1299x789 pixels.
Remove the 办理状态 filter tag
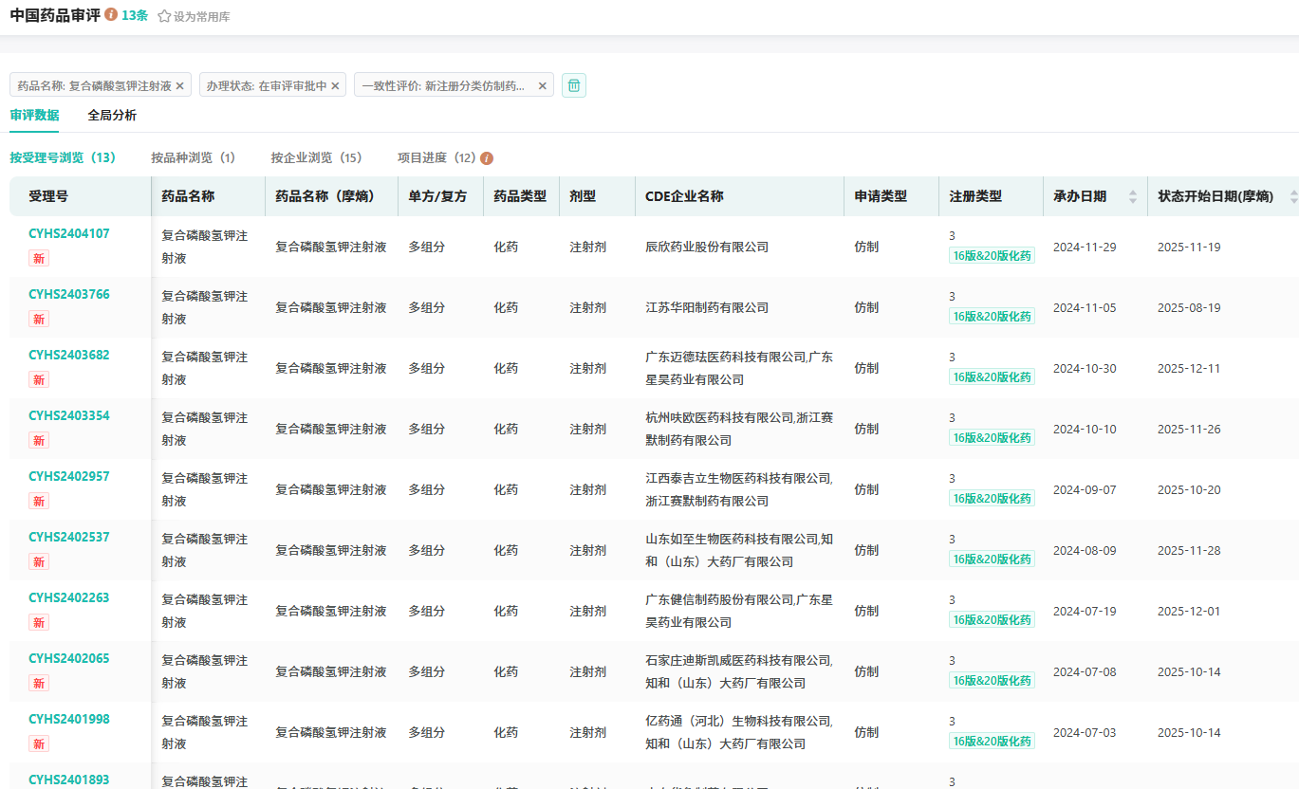tap(336, 85)
